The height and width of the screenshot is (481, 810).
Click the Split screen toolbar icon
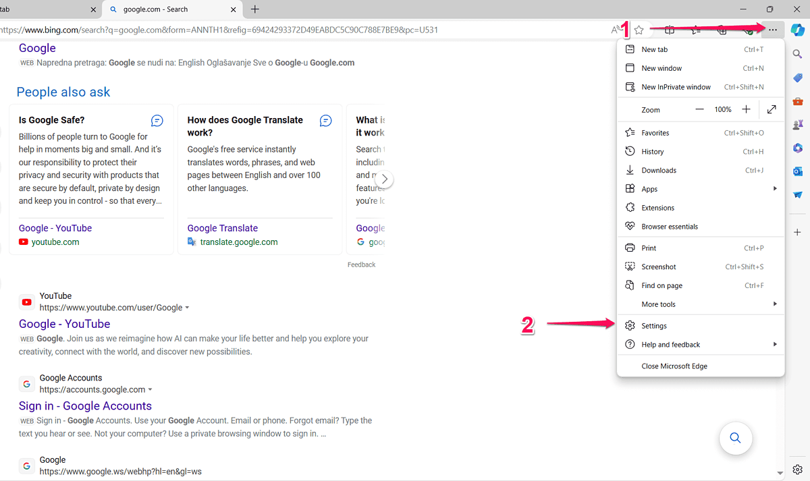tap(670, 30)
